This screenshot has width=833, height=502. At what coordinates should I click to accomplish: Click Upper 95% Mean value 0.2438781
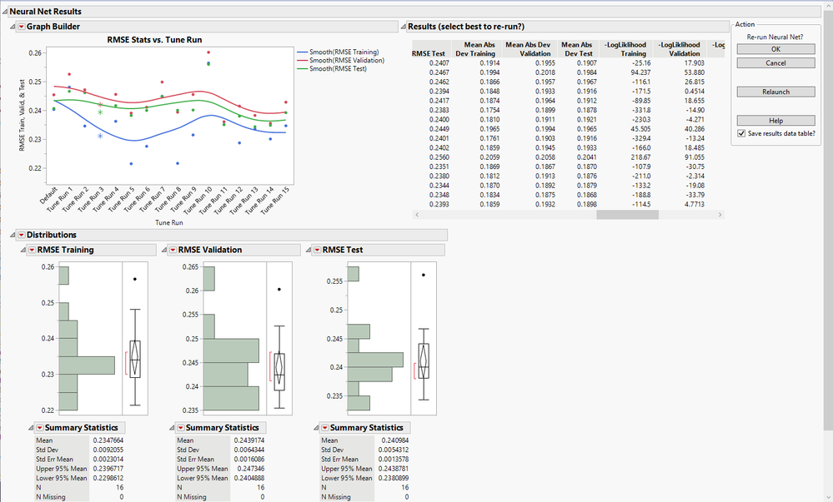coord(394,469)
